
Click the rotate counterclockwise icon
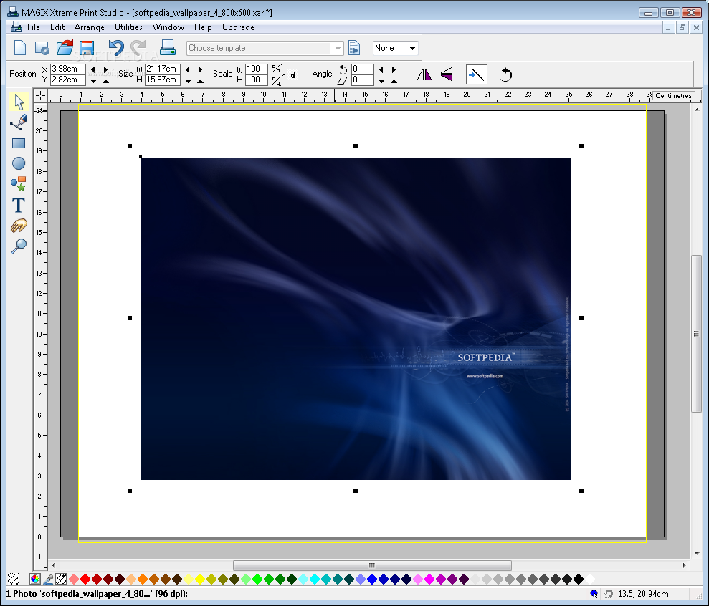pos(506,74)
